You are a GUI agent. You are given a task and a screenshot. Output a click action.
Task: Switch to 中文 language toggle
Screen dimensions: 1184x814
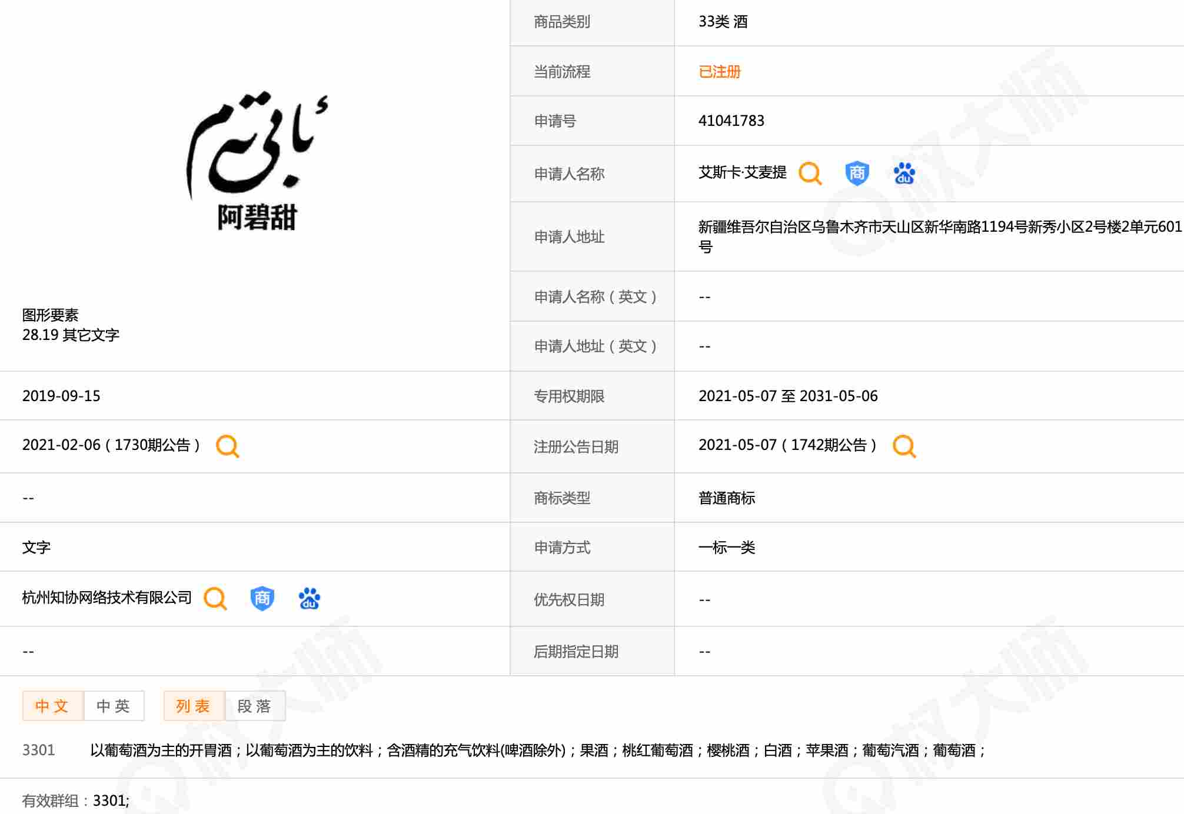click(52, 706)
